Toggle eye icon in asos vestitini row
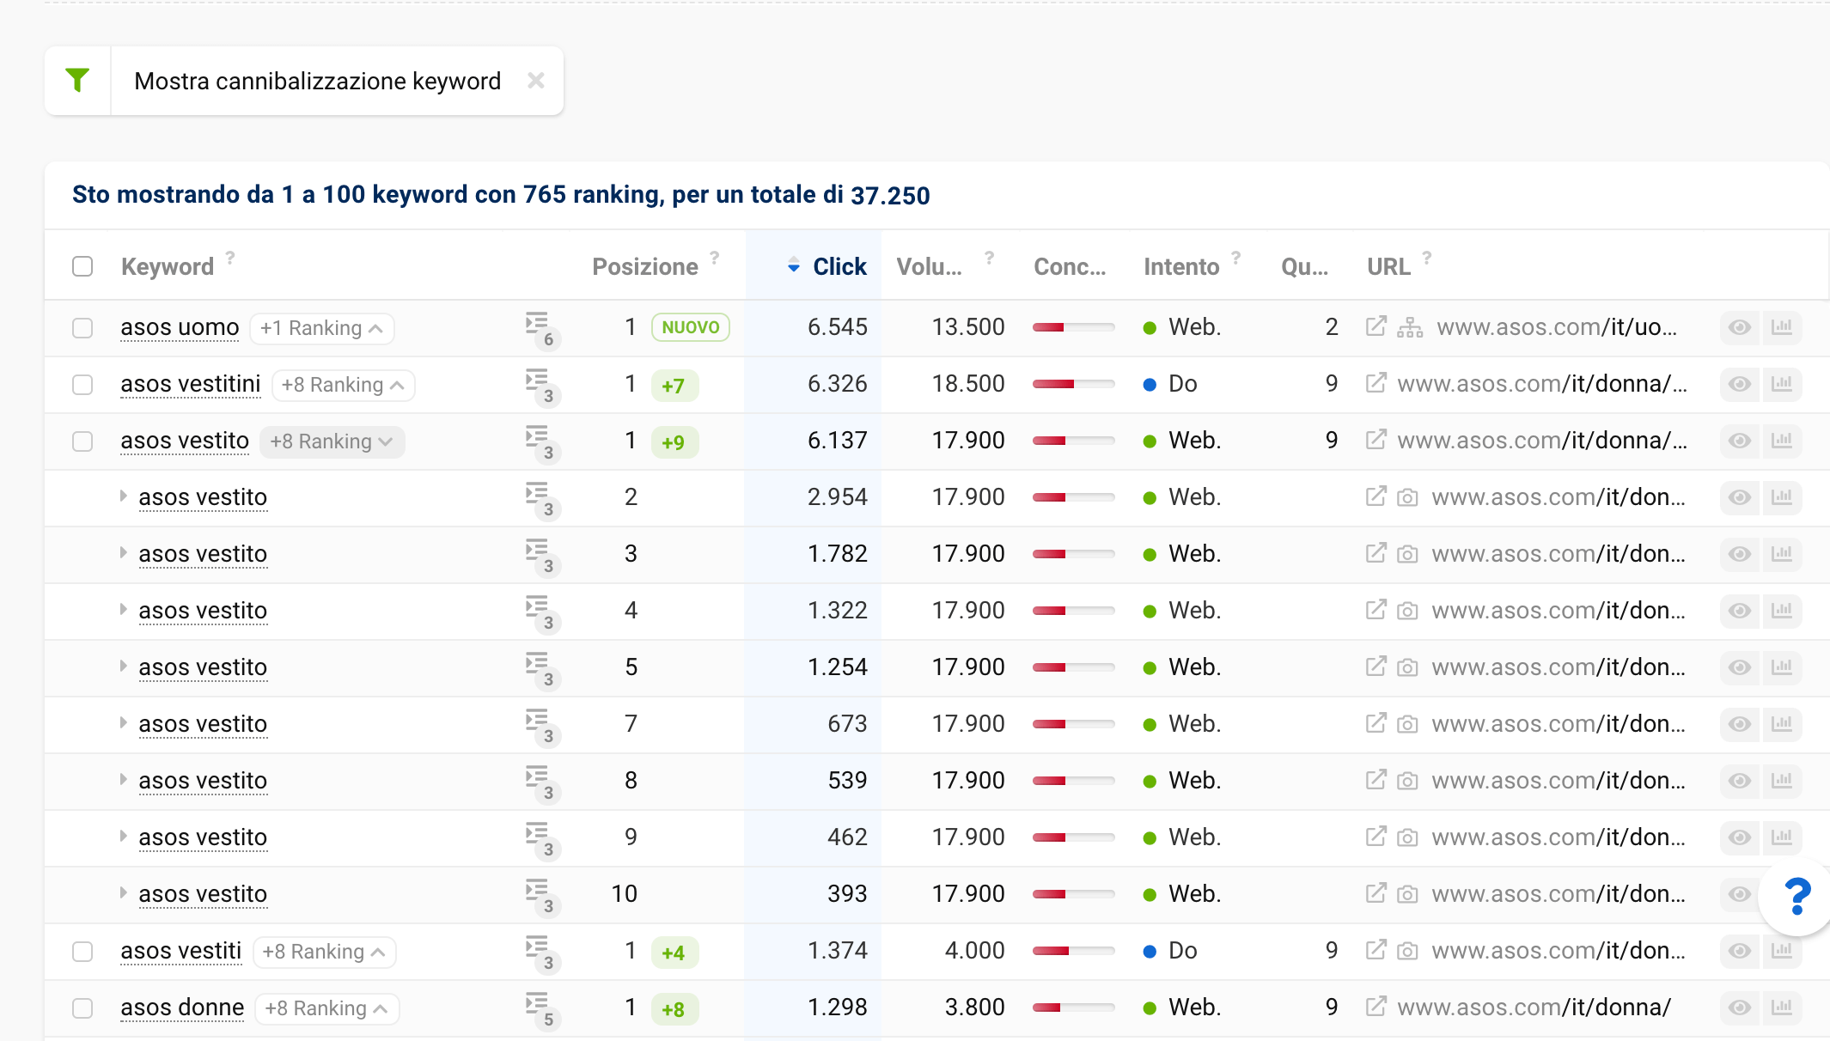Screen dimensions: 1830x1041 (1740, 384)
